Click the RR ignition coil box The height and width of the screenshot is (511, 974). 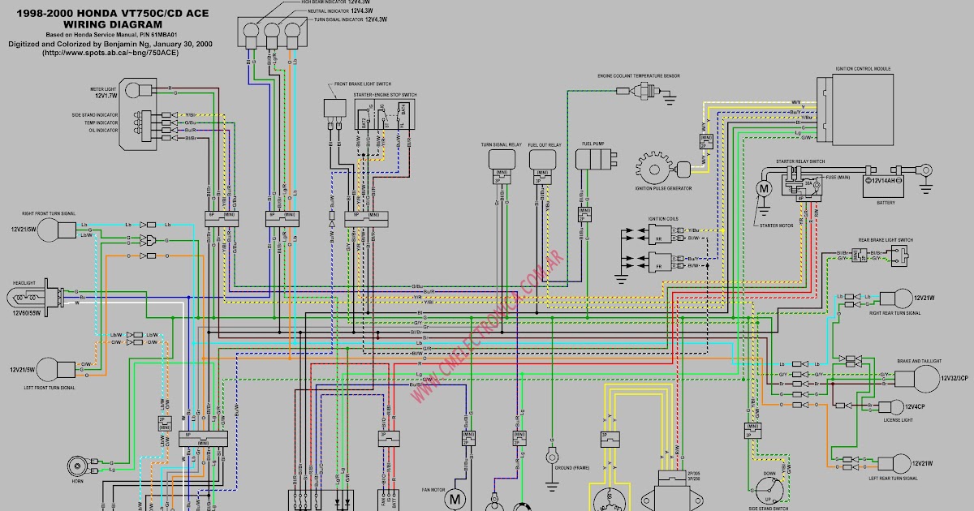pos(659,234)
